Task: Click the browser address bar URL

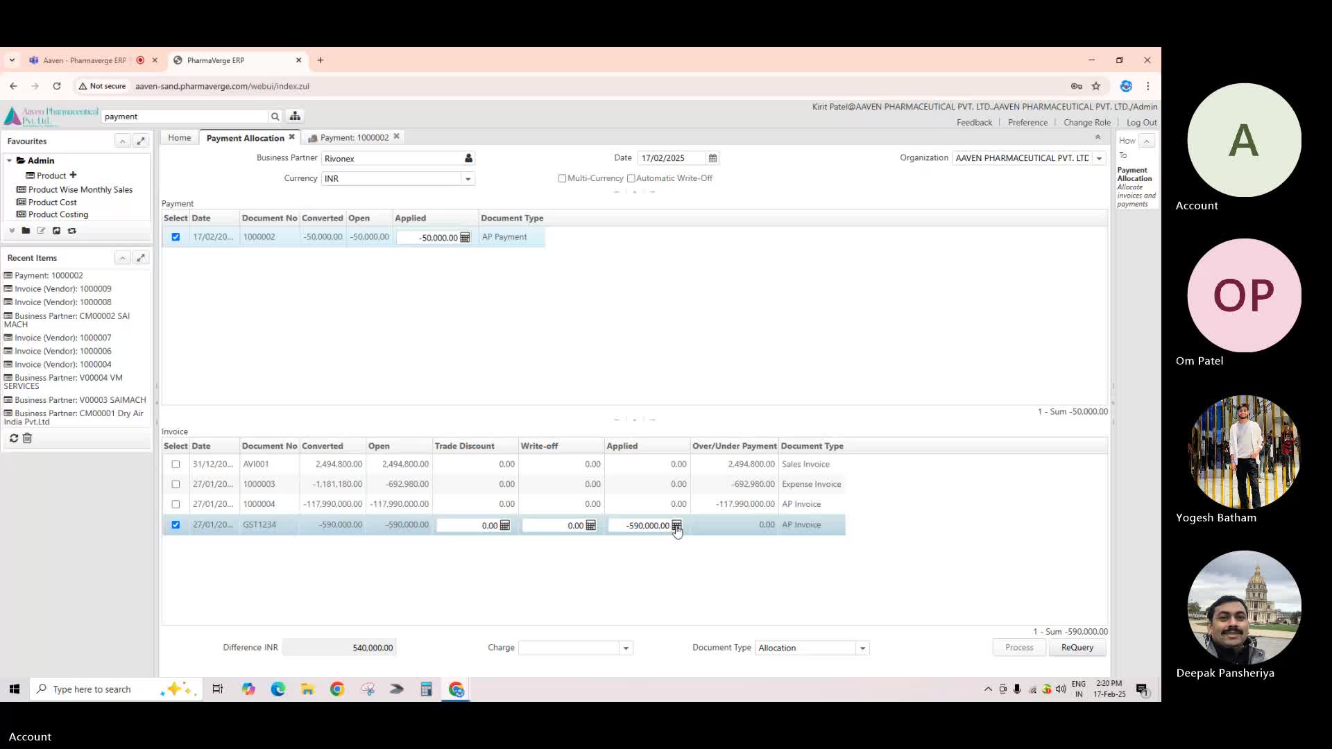Action: tap(222, 86)
